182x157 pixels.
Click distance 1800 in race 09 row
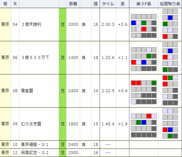click(73, 124)
